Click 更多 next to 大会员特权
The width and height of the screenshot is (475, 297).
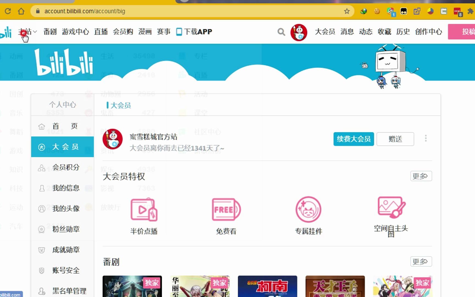421,176
